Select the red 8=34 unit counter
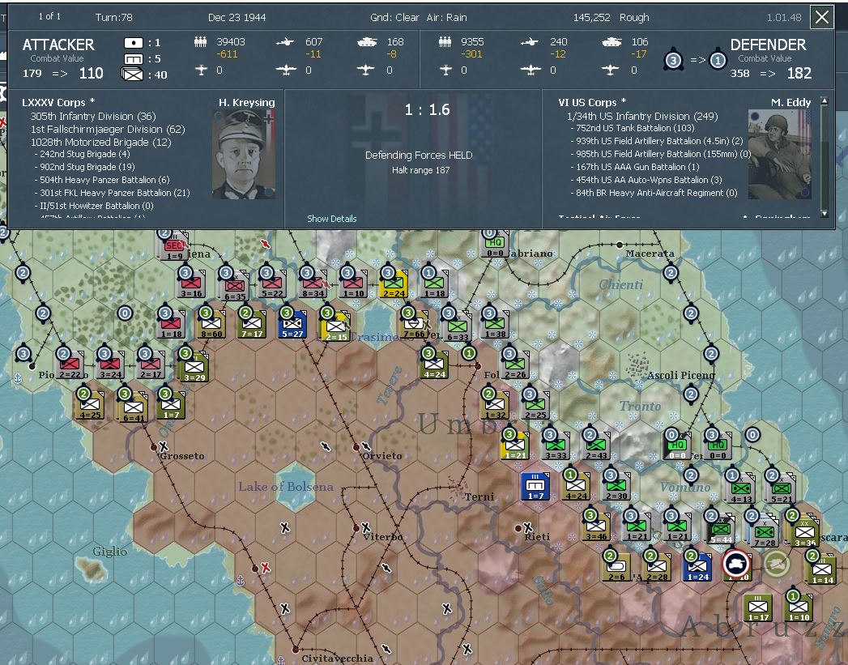Image resolution: width=848 pixels, height=665 pixels. [x=313, y=284]
